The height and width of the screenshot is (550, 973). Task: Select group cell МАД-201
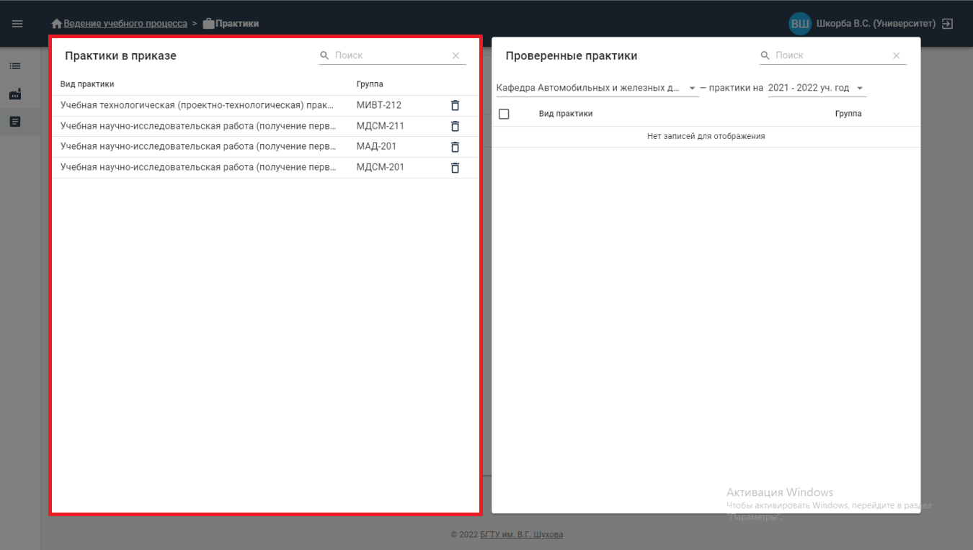[x=376, y=147]
